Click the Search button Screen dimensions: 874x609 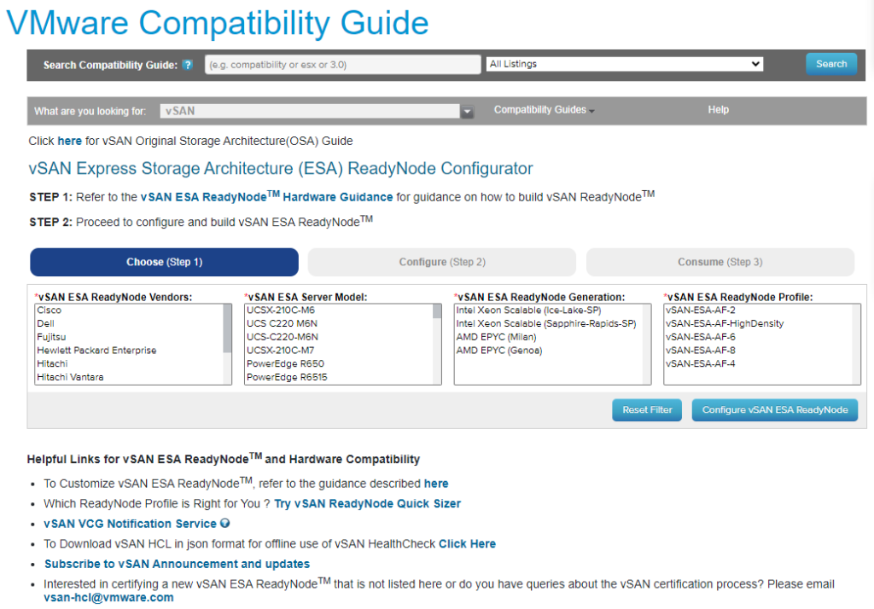coord(831,64)
